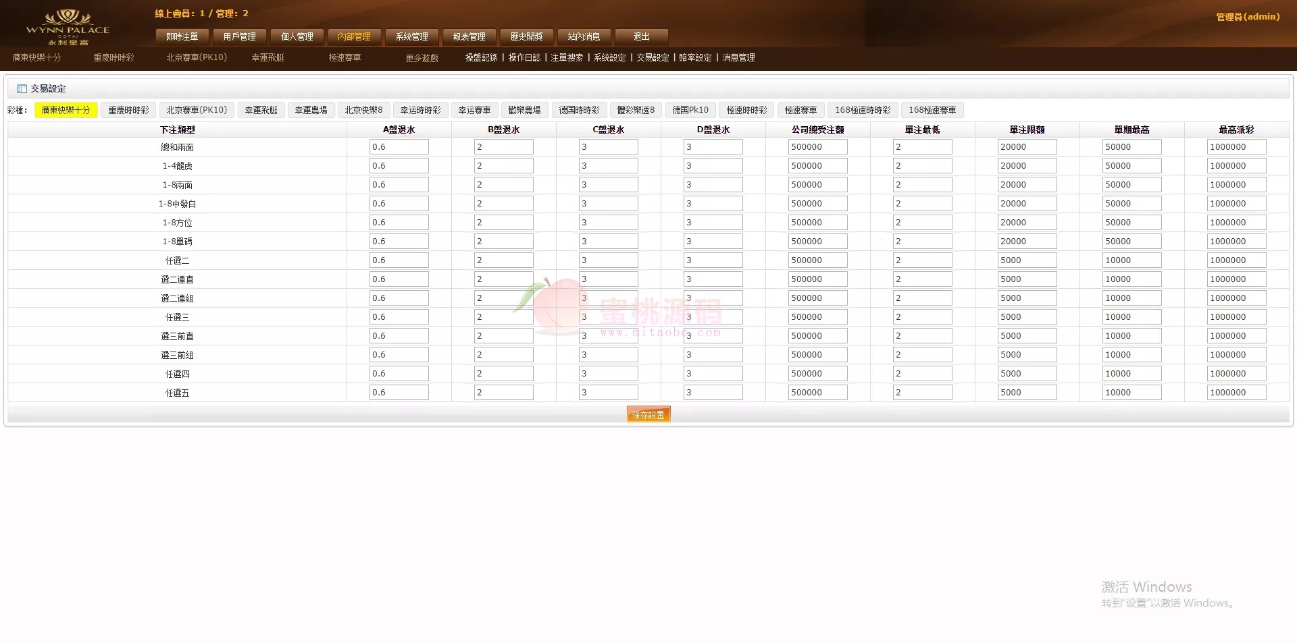Focus the 最高派彩 field for 任選五
Viewport: 1297px width, 643px height.
[1236, 393]
